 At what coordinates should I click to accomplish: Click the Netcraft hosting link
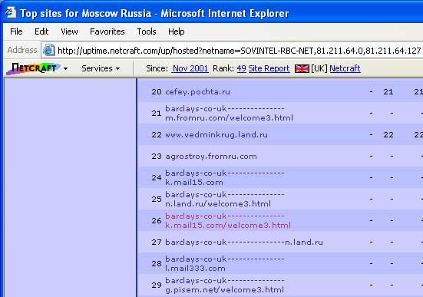click(345, 68)
